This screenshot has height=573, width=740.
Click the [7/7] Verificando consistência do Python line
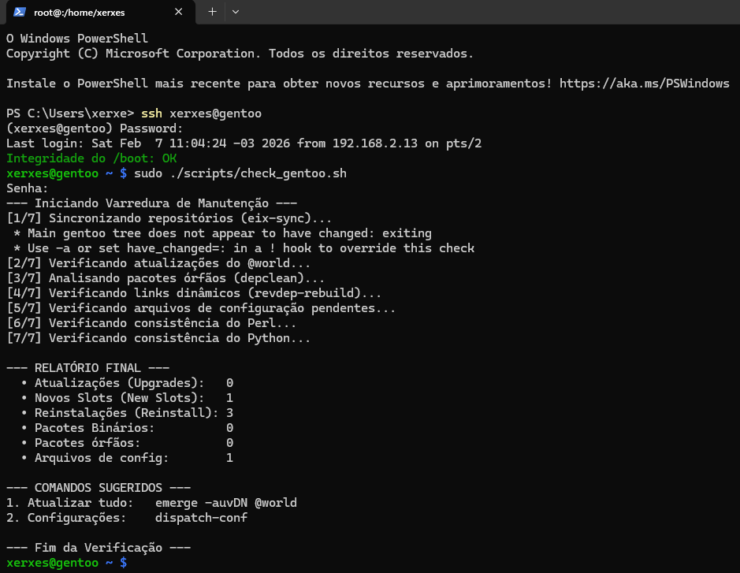(158, 338)
